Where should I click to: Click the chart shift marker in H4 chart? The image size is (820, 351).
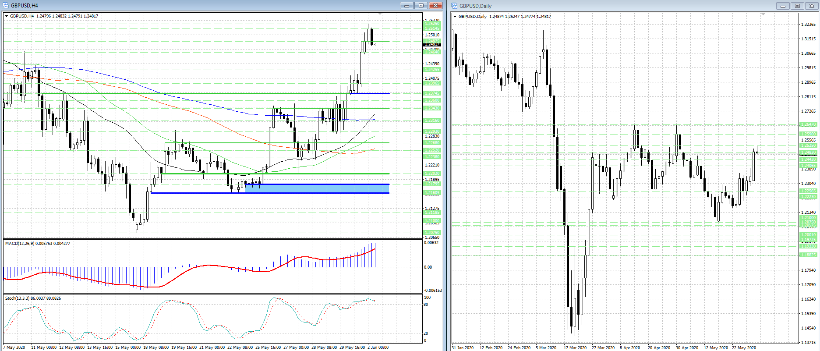pos(380,14)
